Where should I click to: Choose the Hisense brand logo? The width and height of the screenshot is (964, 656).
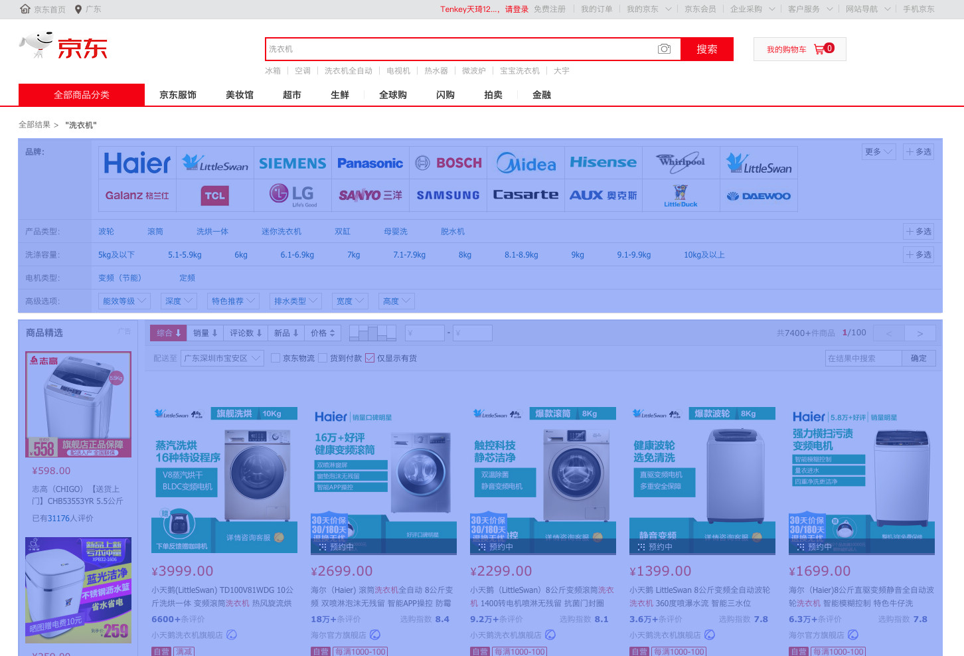[603, 163]
